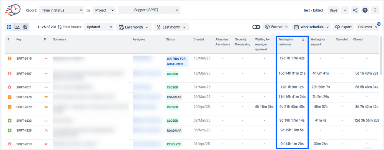Click the Atlassian Assistance column header
Image resolution: width=384 pixels, height=150 pixels.
point(223,42)
